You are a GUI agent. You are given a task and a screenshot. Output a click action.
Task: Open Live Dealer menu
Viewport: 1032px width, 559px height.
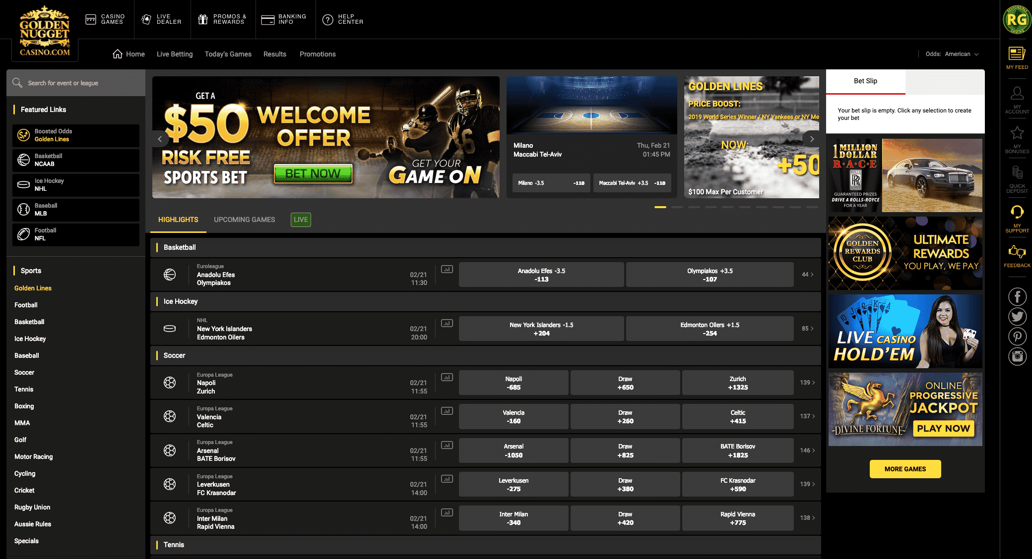(x=162, y=19)
